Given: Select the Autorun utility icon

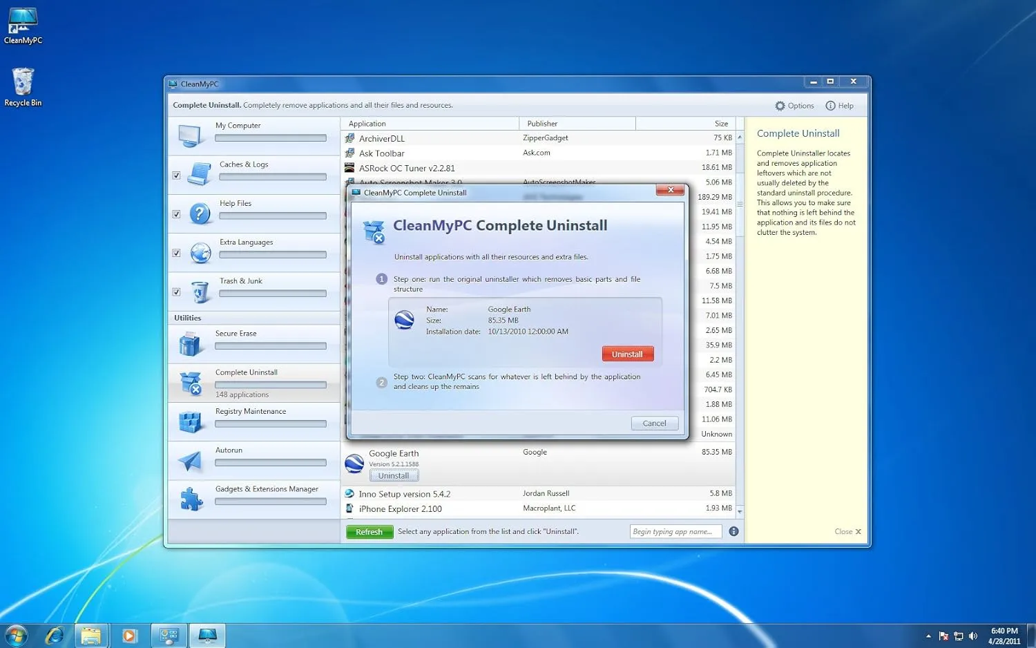Looking at the screenshot, I should coord(191,460).
